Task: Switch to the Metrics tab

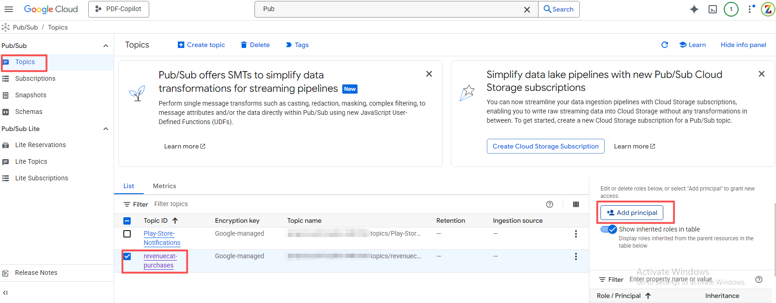Action: point(164,186)
